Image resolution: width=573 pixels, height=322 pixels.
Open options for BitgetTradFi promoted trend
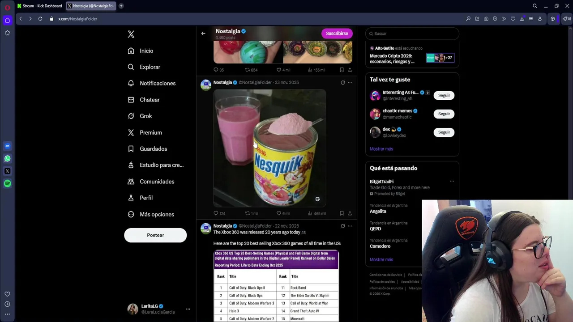tap(452, 181)
